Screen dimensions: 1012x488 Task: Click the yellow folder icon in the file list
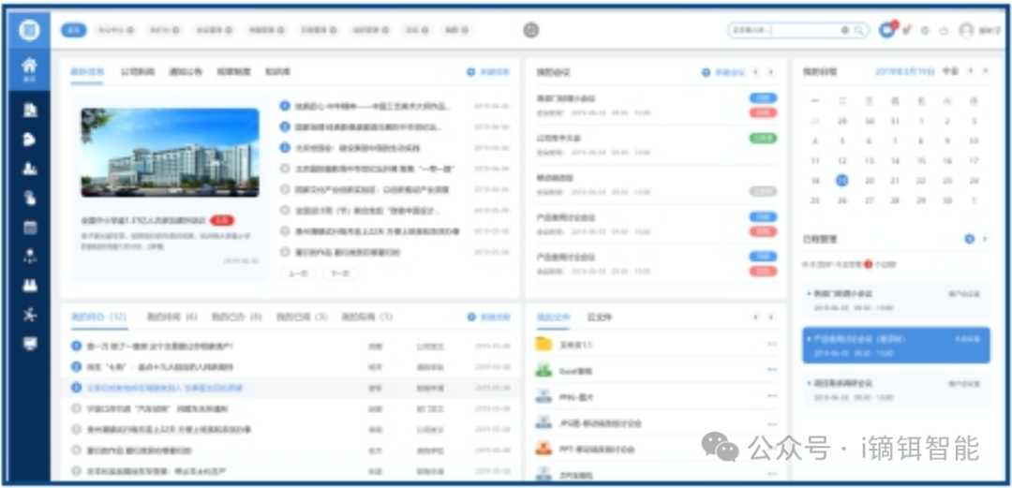click(x=543, y=344)
